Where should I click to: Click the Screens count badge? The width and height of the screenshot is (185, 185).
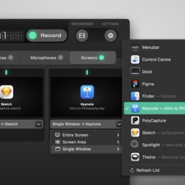101,58
